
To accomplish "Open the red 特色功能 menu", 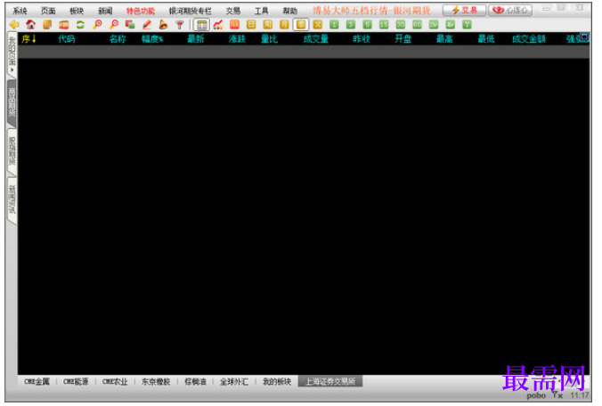I will (x=141, y=11).
